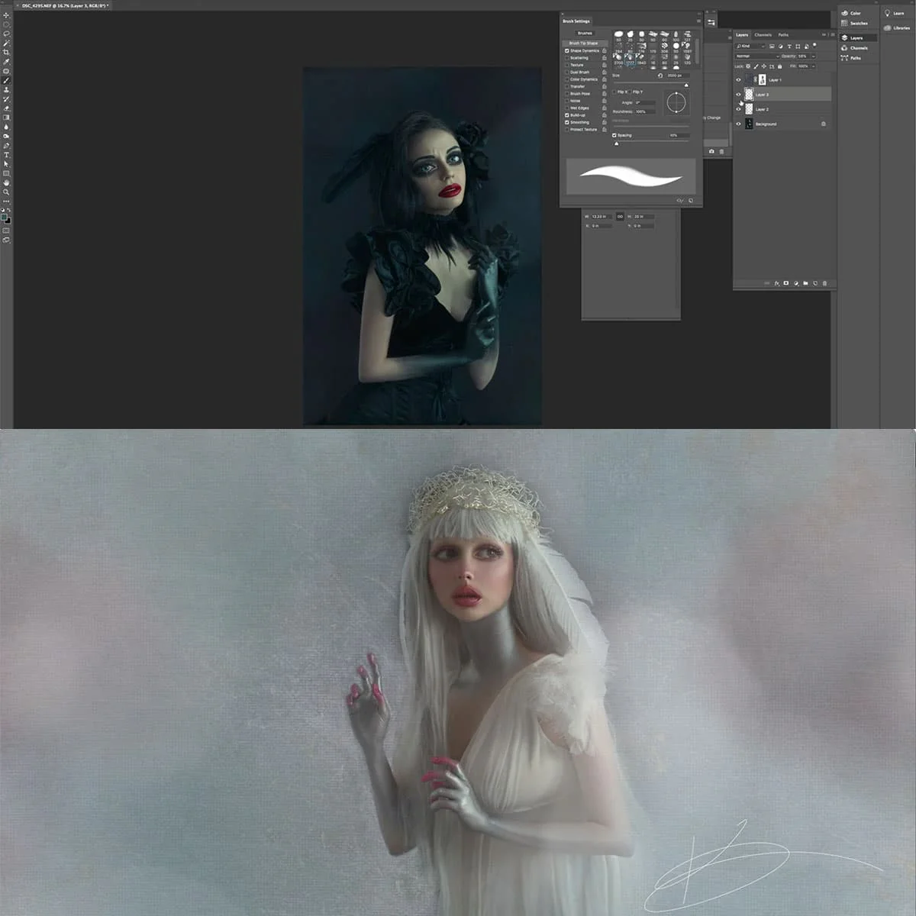The width and height of the screenshot is (916, 916).
Task: Open the Brushes tab in Brush Settings
Action: pos(585,34)
